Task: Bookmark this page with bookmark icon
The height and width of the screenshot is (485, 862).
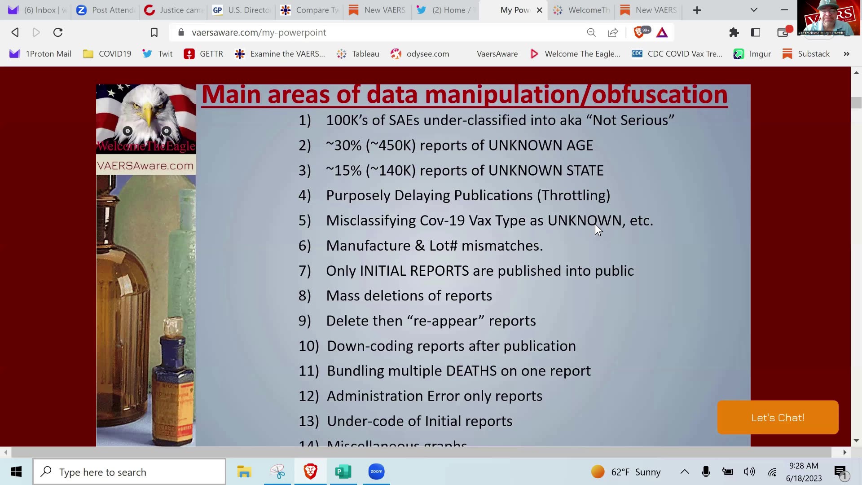Action: (x=154, y=32)
